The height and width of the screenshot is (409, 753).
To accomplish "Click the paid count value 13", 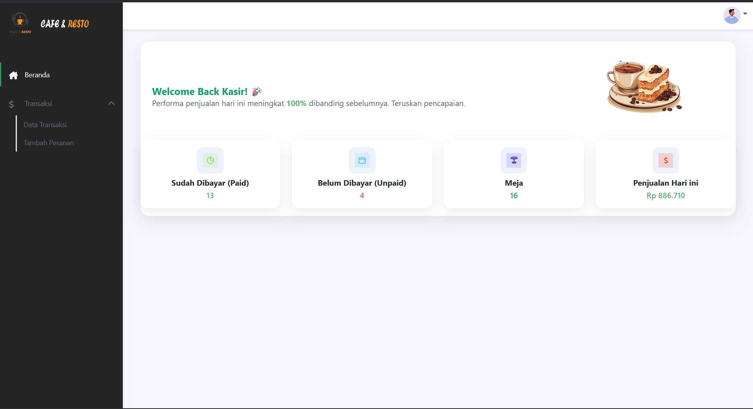I will [x=210, y=195].
